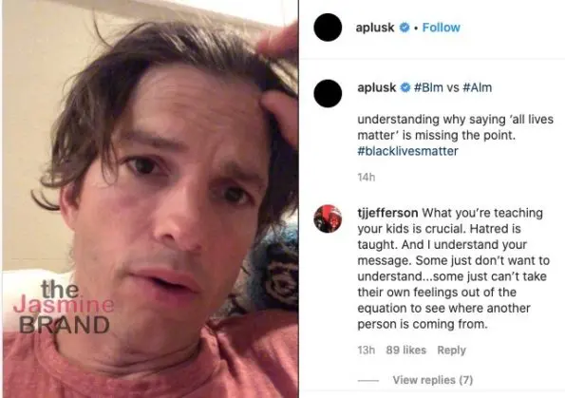
Task: Reply to tjjefferson's comment
Action: tap(451, 351)
